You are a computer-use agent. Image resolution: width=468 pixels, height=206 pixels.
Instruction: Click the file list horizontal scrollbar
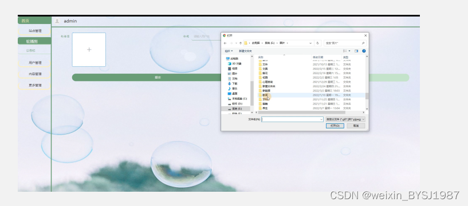click(301, 112)
